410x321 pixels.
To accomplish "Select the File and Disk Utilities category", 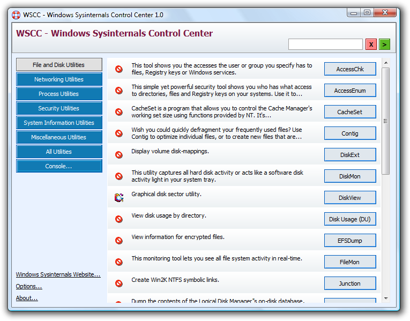I will [x=59, y=65].
